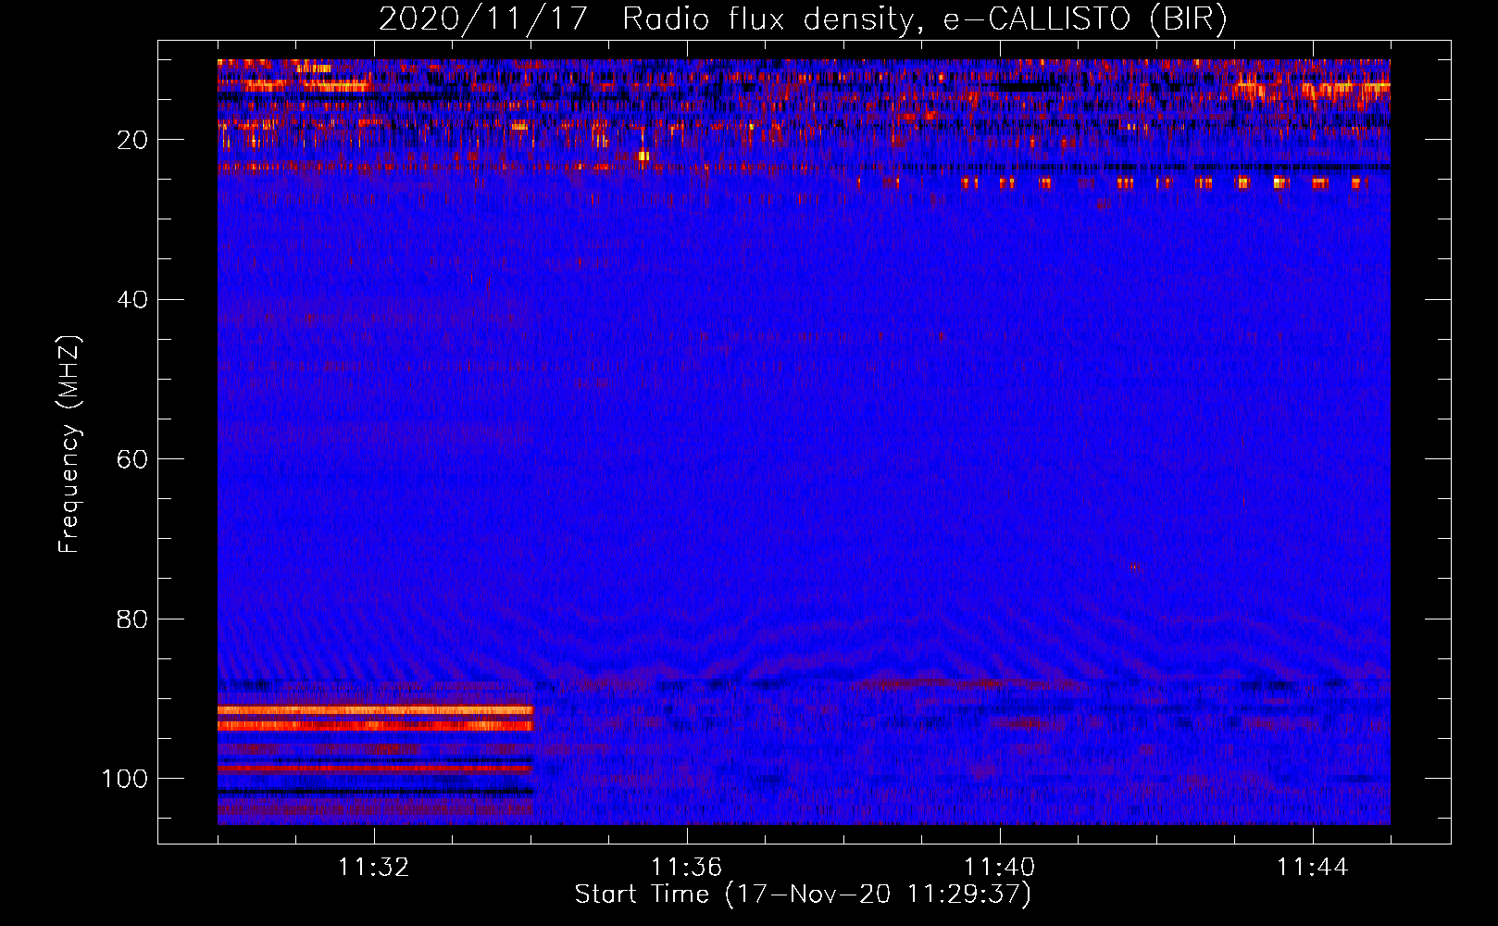Viewport: 1498px width, 926px height.
Task: Click the plot title '2020/11/17 Radio flux density, e-CALLISTO (BIR)'
Action: (x=803, y=19)
